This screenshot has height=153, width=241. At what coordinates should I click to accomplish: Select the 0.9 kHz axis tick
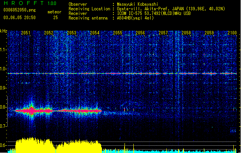[x=3, y=88]
